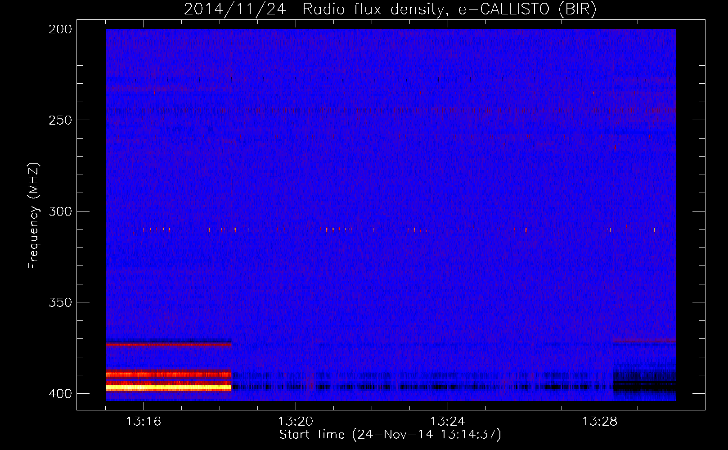The height and width of the screenshot is (450, 728).
Task: Click the 400 frequency tick label
Action: [x=60, y=393]
